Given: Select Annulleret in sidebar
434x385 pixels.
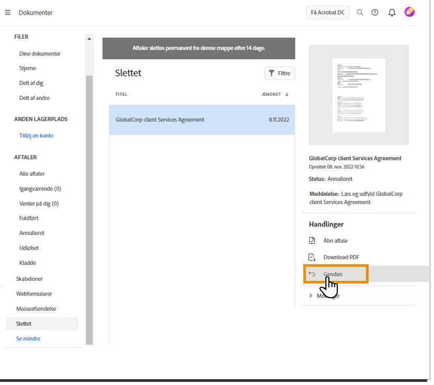Looking at the screenshot, I should (x=32, y=233).
